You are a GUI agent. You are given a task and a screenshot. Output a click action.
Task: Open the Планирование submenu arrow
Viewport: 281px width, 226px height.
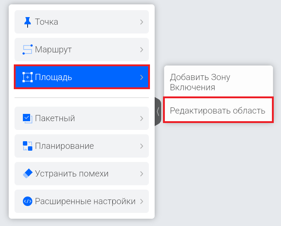(x=142, y=146)
